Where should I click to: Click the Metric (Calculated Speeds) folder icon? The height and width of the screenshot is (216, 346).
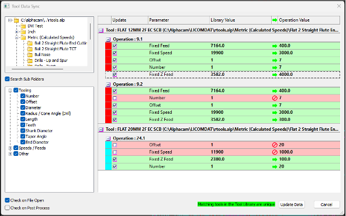[x=23, y=37]
